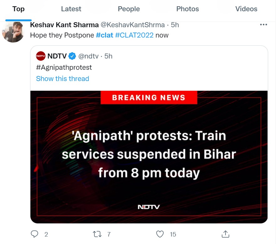Click NDTV's blue verified badge
This screenshot has height=244, width=276.
[x=72, y=56]
